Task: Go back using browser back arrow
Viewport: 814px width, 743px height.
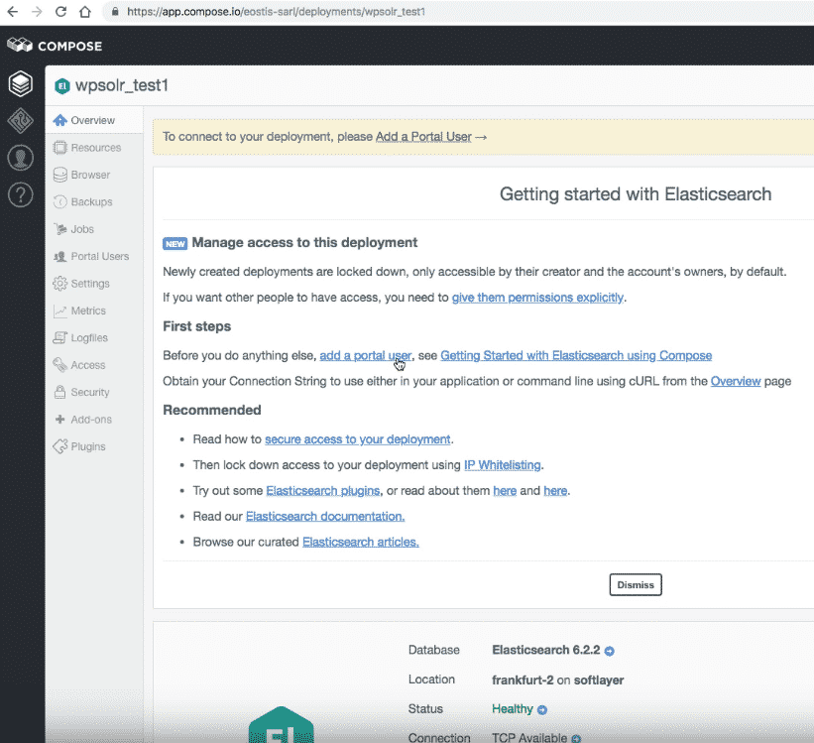Action: pyautogui.click(x=13, y=12)
